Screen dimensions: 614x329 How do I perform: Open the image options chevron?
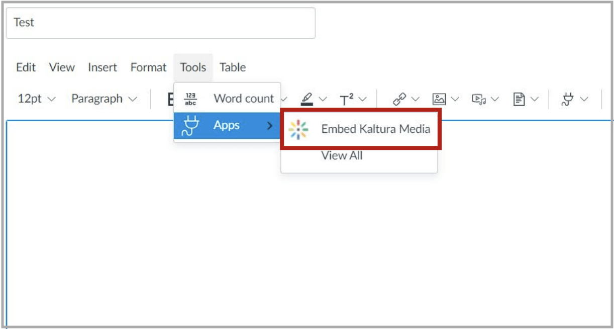[x=456, y=99]
